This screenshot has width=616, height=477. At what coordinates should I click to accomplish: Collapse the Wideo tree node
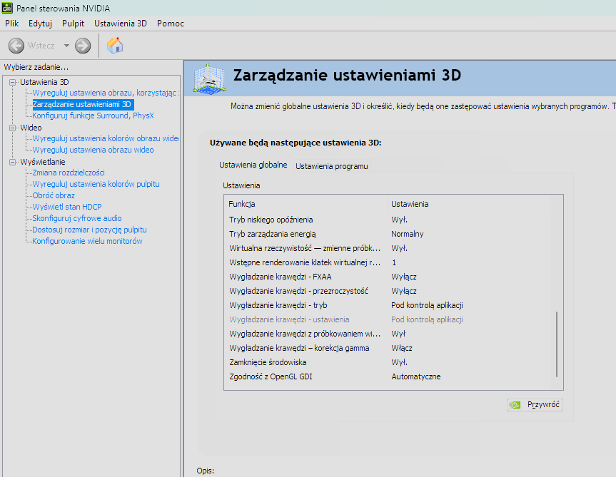pyautogui.click(x=12, y=128)
